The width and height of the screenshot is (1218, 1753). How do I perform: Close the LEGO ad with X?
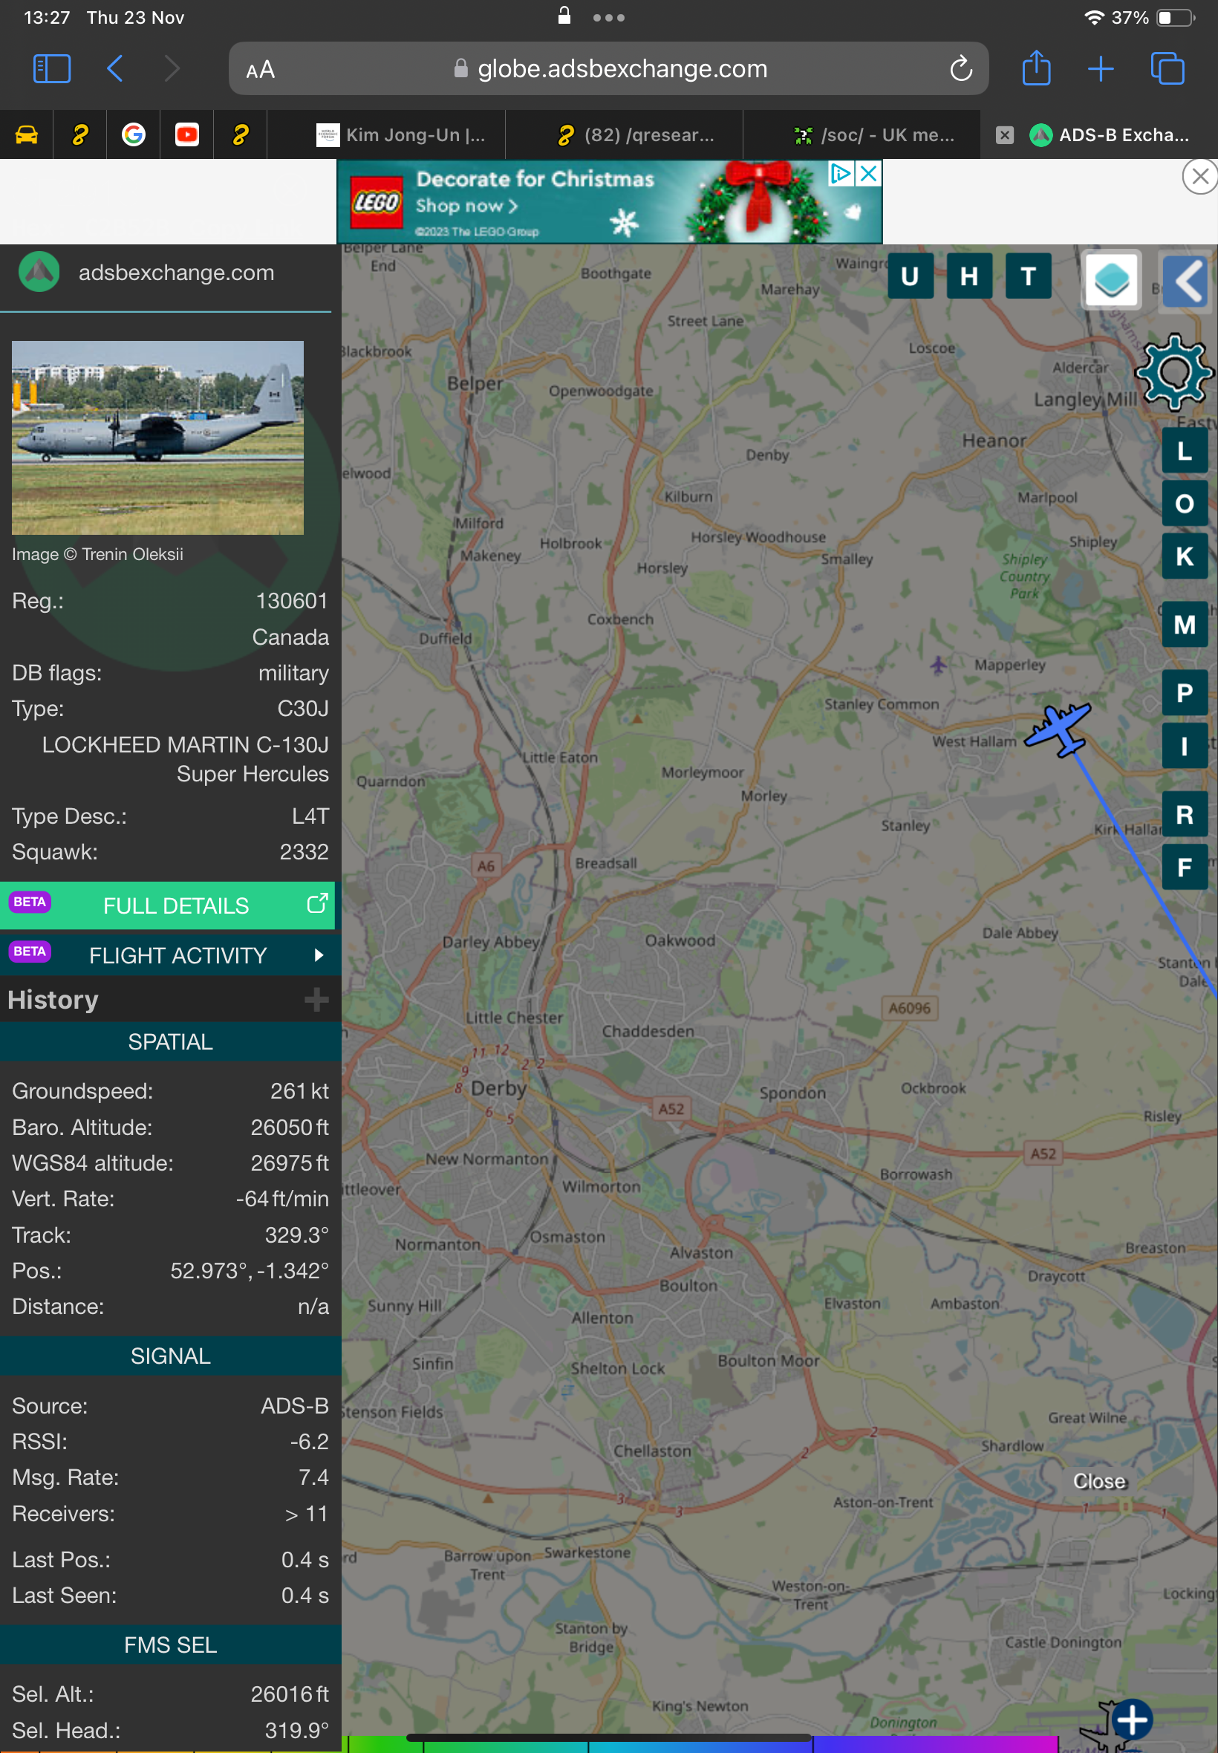(868, 173)
